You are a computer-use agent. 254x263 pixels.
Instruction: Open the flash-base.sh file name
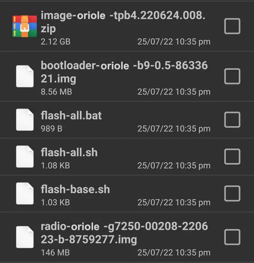[x=75, y=189]
